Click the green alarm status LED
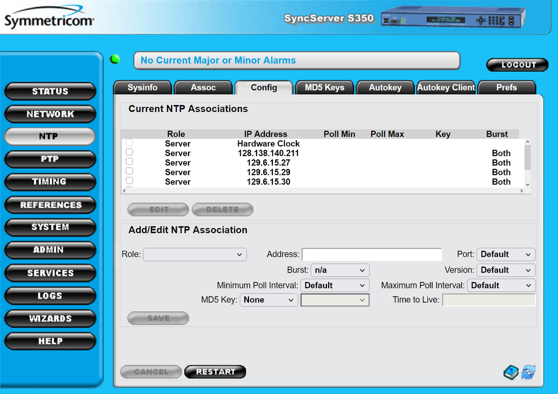This screenshot has width=558, height=394. [x=115, y=59]
